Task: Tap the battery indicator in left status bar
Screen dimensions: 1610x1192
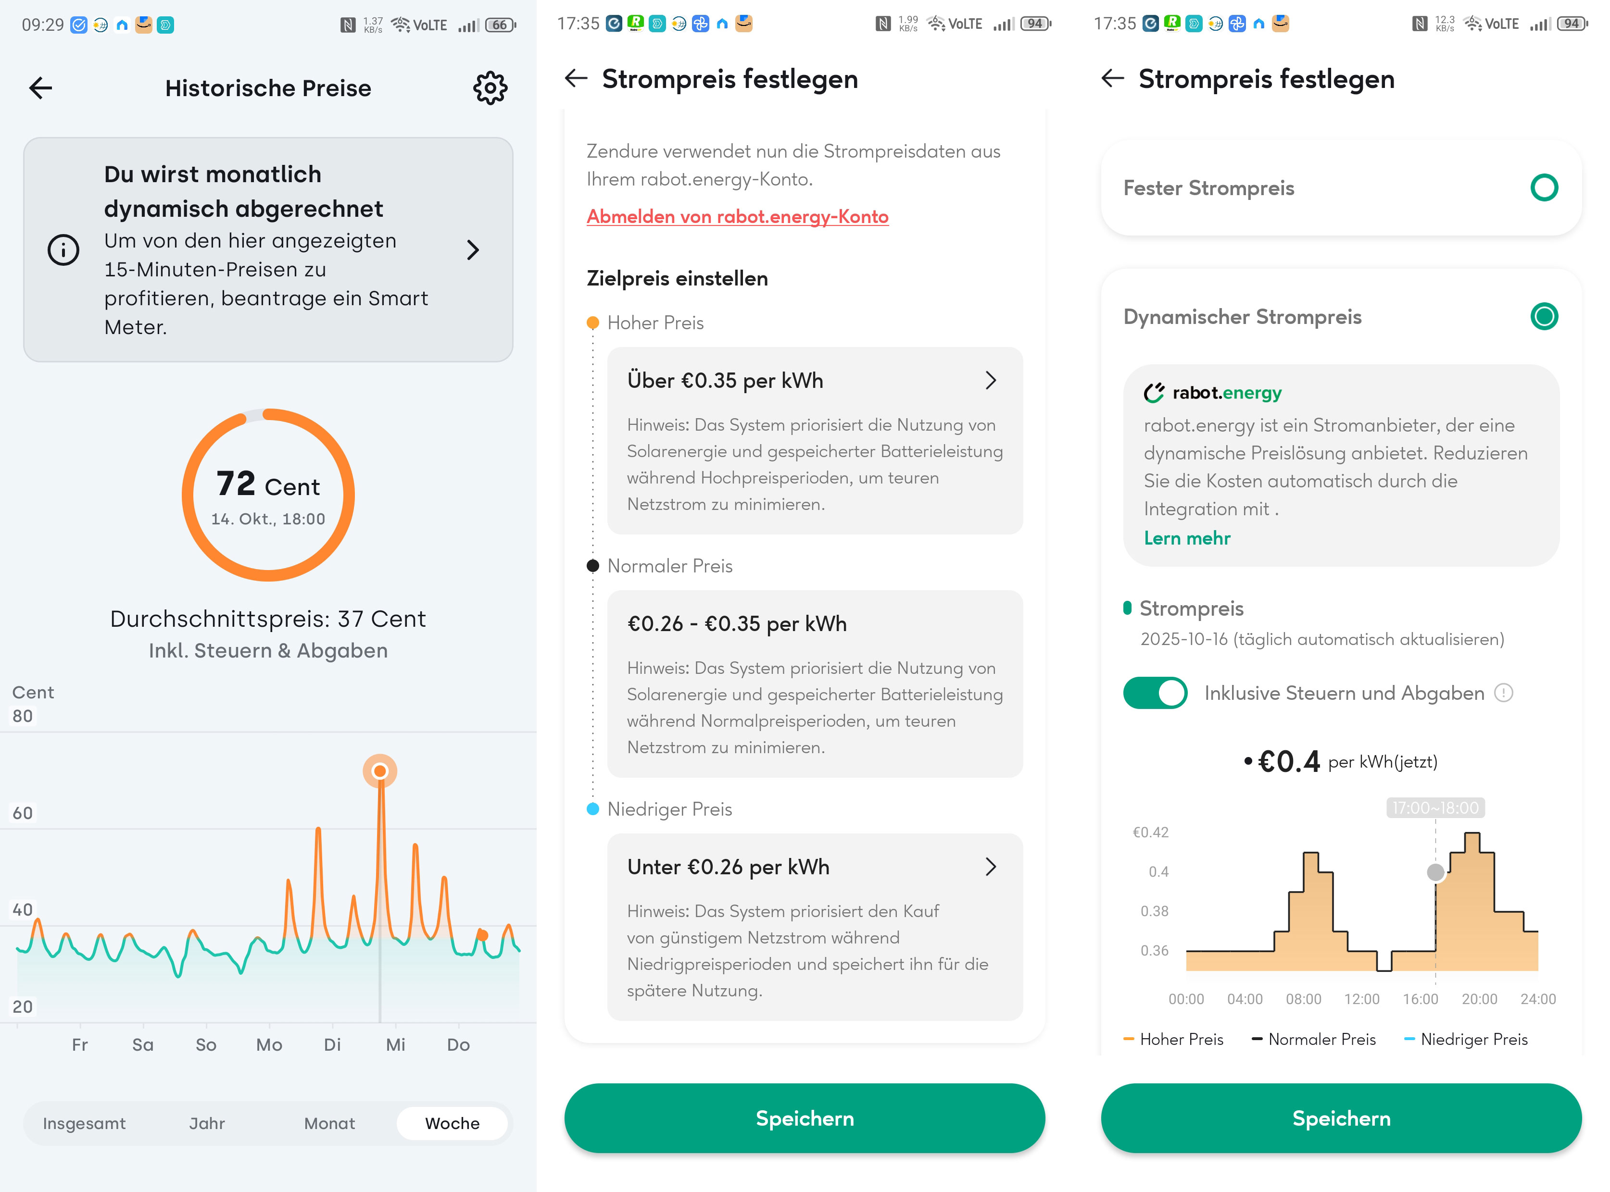Action: (x=500, y=25)
